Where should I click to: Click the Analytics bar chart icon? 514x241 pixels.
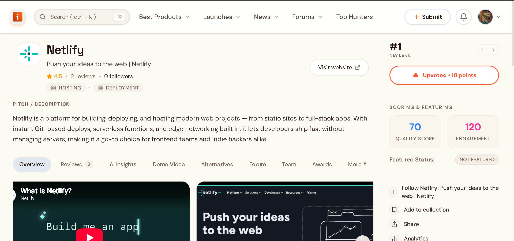tap(394, 238)
